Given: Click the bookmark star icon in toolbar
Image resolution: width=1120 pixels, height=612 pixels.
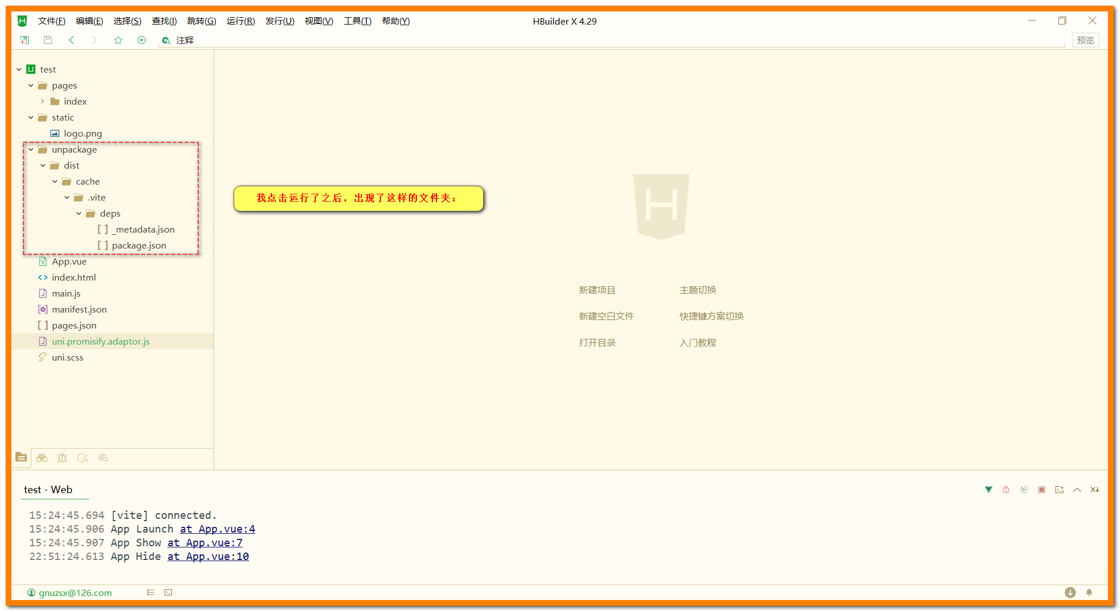Looking at the screenshot, I should tap(118, 40).
